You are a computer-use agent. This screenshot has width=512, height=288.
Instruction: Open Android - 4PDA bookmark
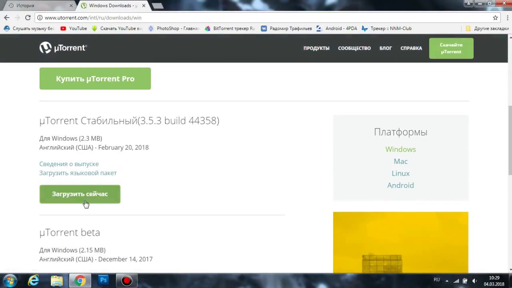point(337,28)
